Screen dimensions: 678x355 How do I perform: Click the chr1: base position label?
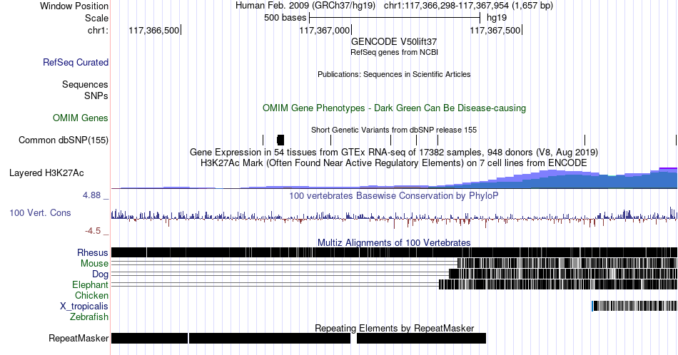pyautogui.click(x=98, y=30)
